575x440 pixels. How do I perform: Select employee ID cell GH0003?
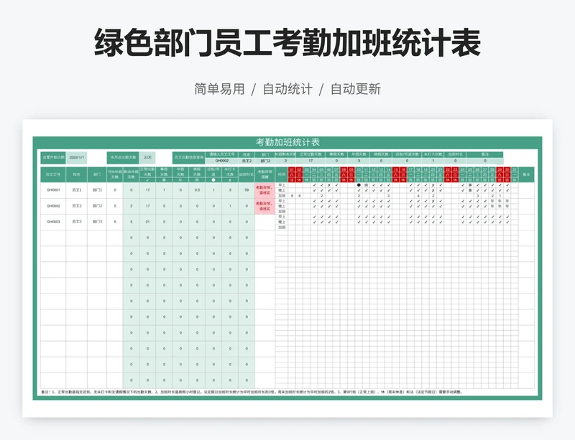[53, 222]
